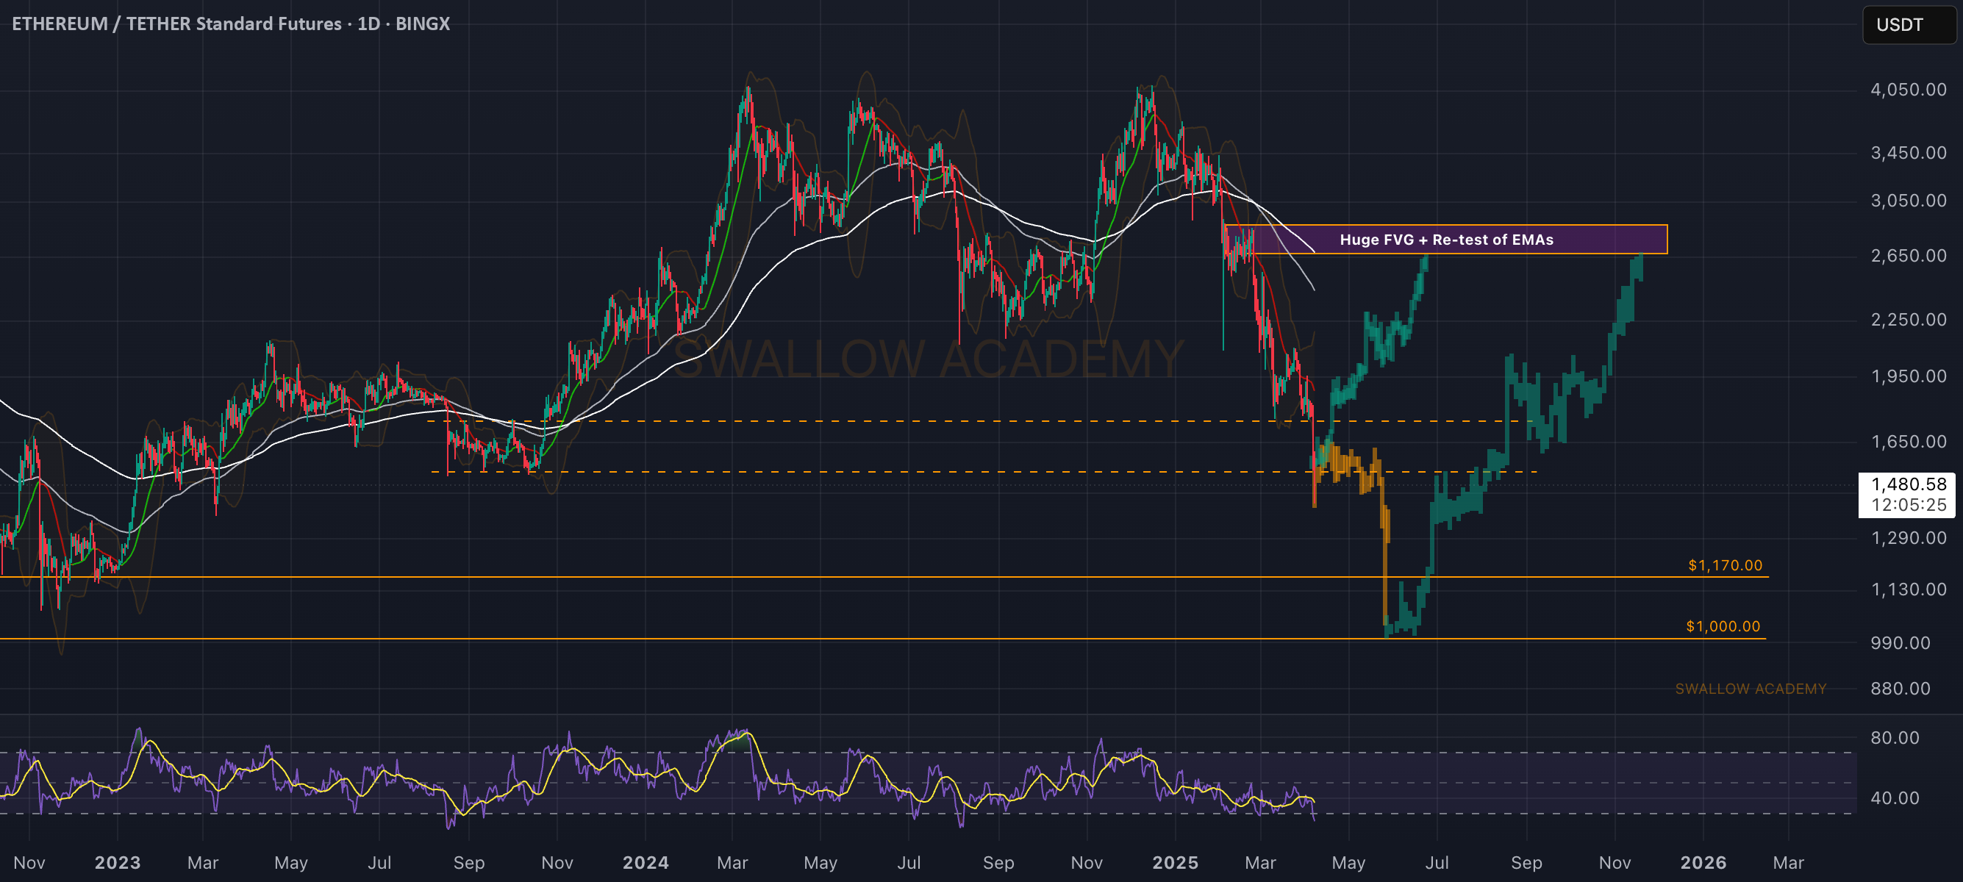Viewport: 1963px width, 882px height.
Task: Click the 2,650.00 price axis label
Action: point(1908,256)
